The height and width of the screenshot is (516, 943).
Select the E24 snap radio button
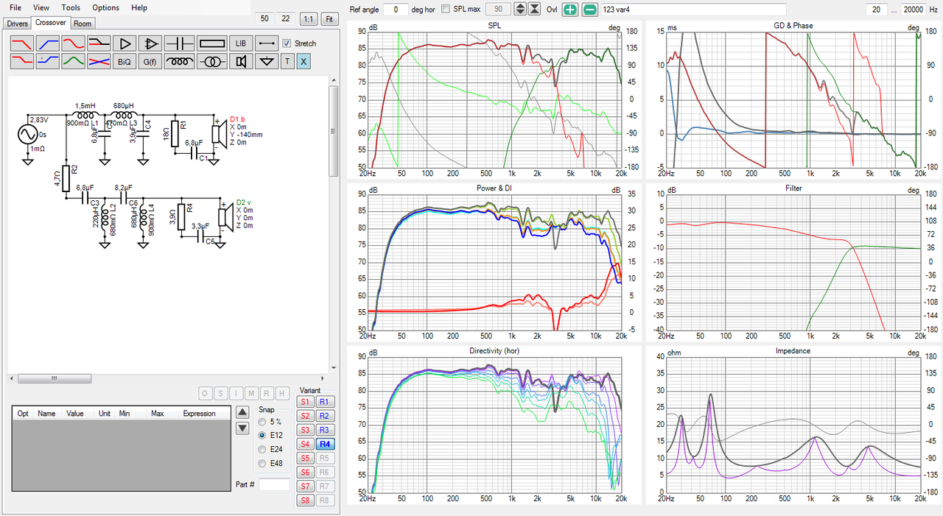(263, 450)
